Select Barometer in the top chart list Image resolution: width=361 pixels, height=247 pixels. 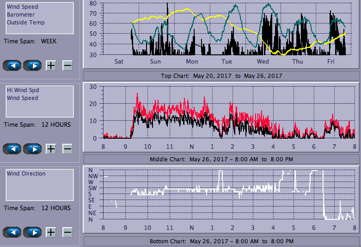[x=20, y=15]
